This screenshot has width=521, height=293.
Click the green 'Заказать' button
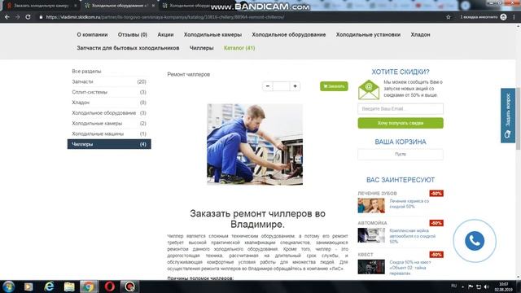click(334, 86)
